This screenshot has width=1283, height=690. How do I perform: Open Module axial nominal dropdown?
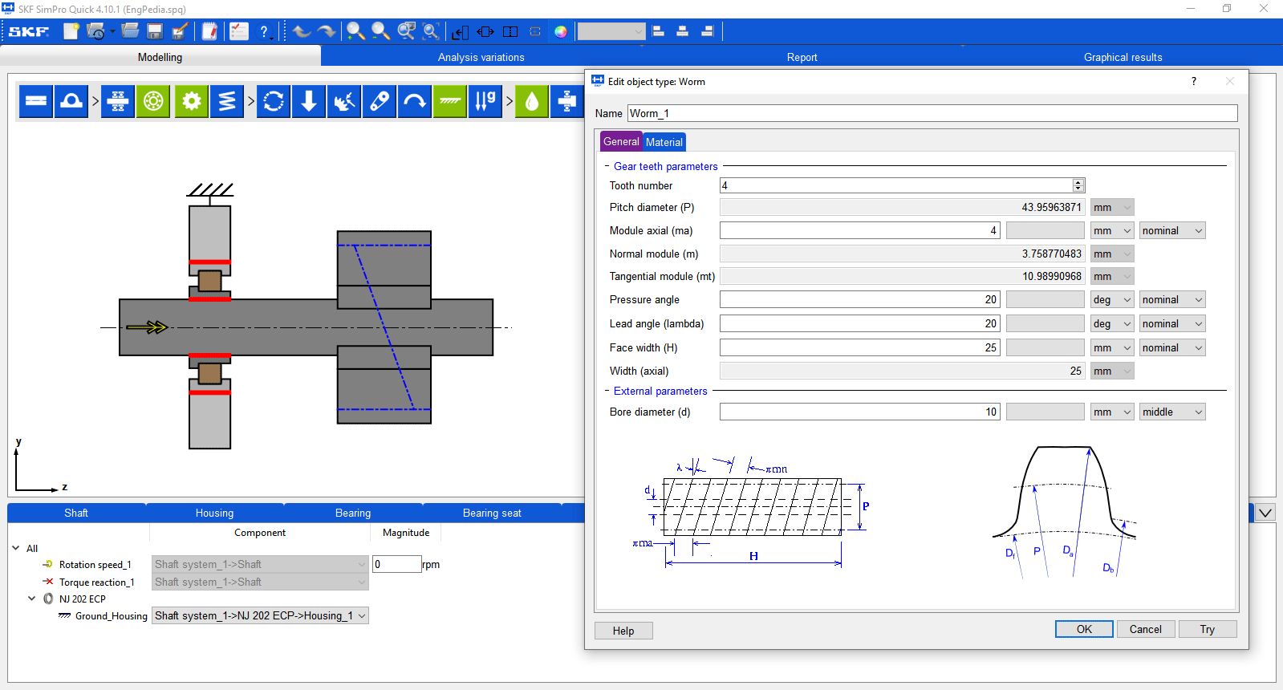pos(1172,230)
